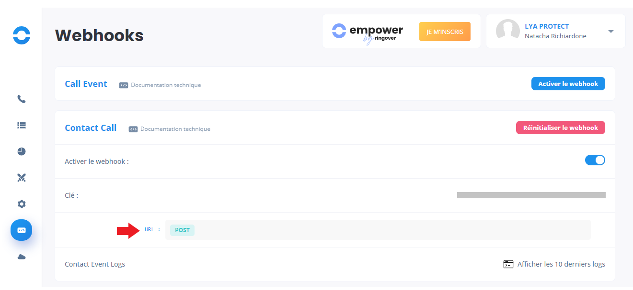This screenshot has width=633, height=290.
Task: Click the Natacha Richiardone profile avatar
Action: point(508,31)
